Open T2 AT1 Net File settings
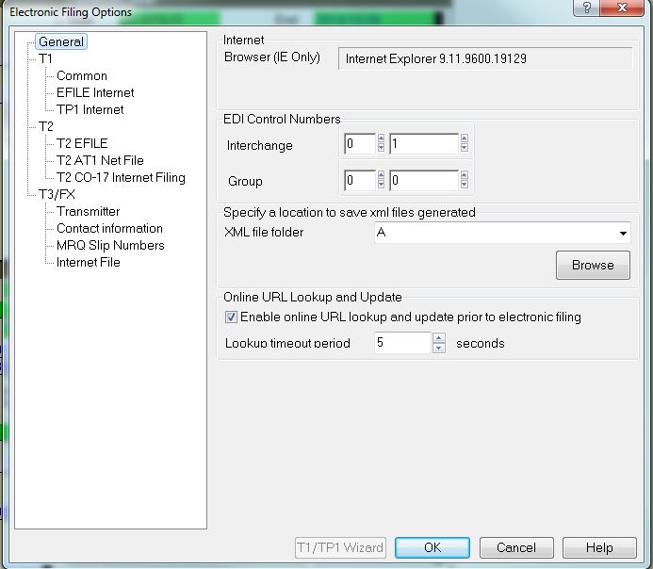The width and height of the screenshot is (653, 569). click(x=100, y=160)
